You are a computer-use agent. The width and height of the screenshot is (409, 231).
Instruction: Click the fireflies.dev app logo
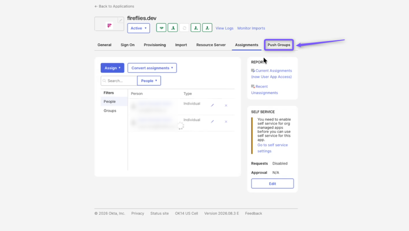[x=109, y=25]
